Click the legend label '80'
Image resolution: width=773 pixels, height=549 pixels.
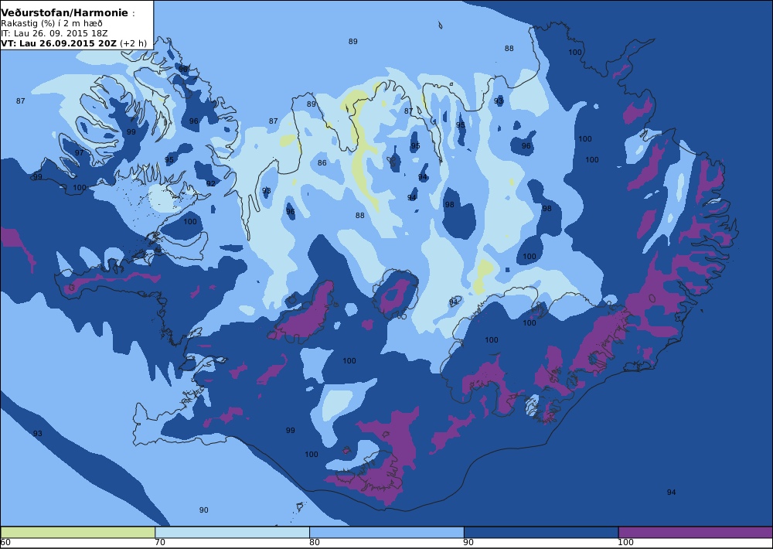pyautogui.click(x=315, y=543)
